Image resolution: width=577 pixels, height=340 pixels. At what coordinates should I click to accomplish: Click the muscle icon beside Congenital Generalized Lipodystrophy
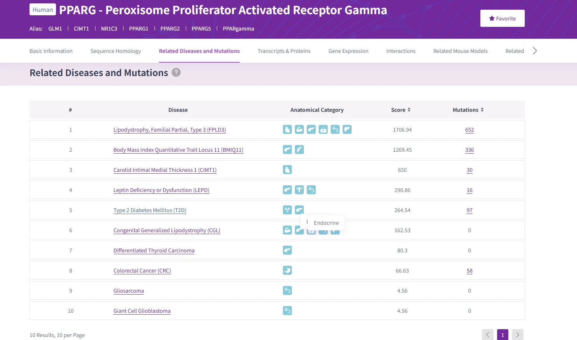coord(287,230)
